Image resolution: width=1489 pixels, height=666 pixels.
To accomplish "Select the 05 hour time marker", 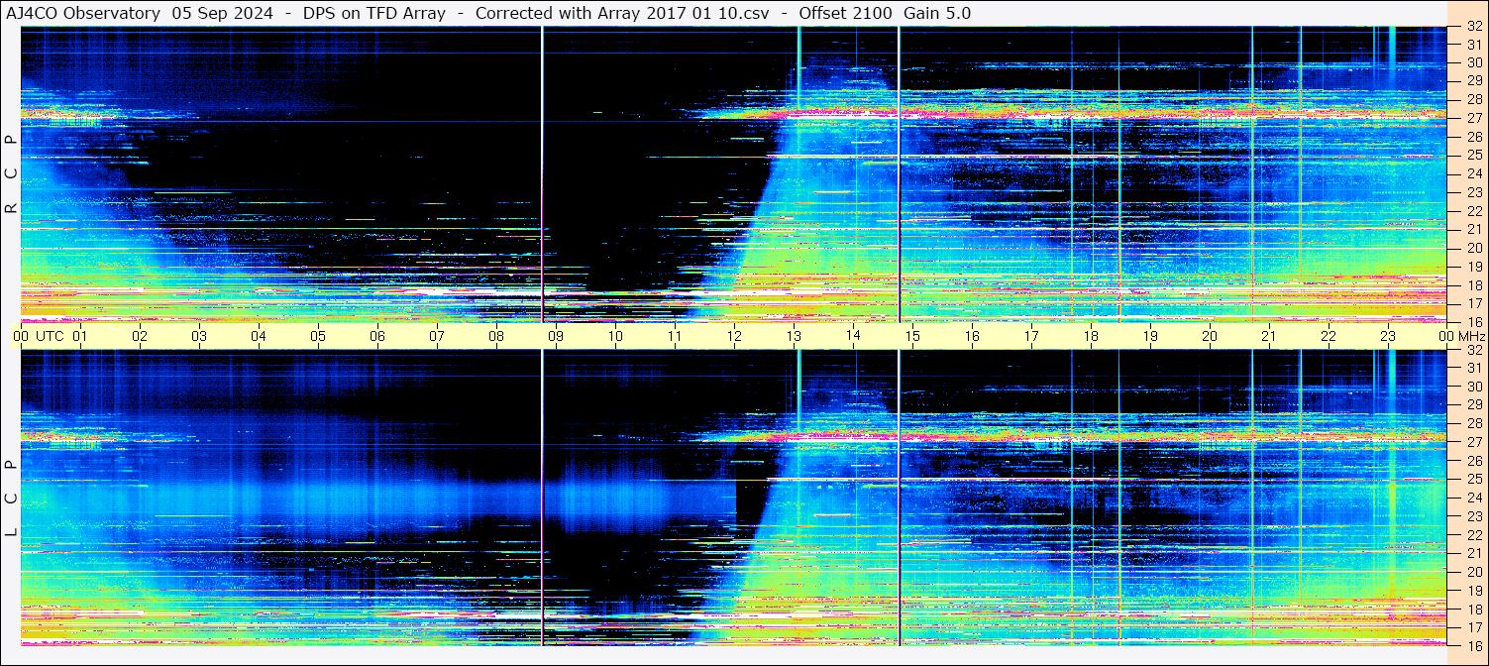I will tap(318, 336).
